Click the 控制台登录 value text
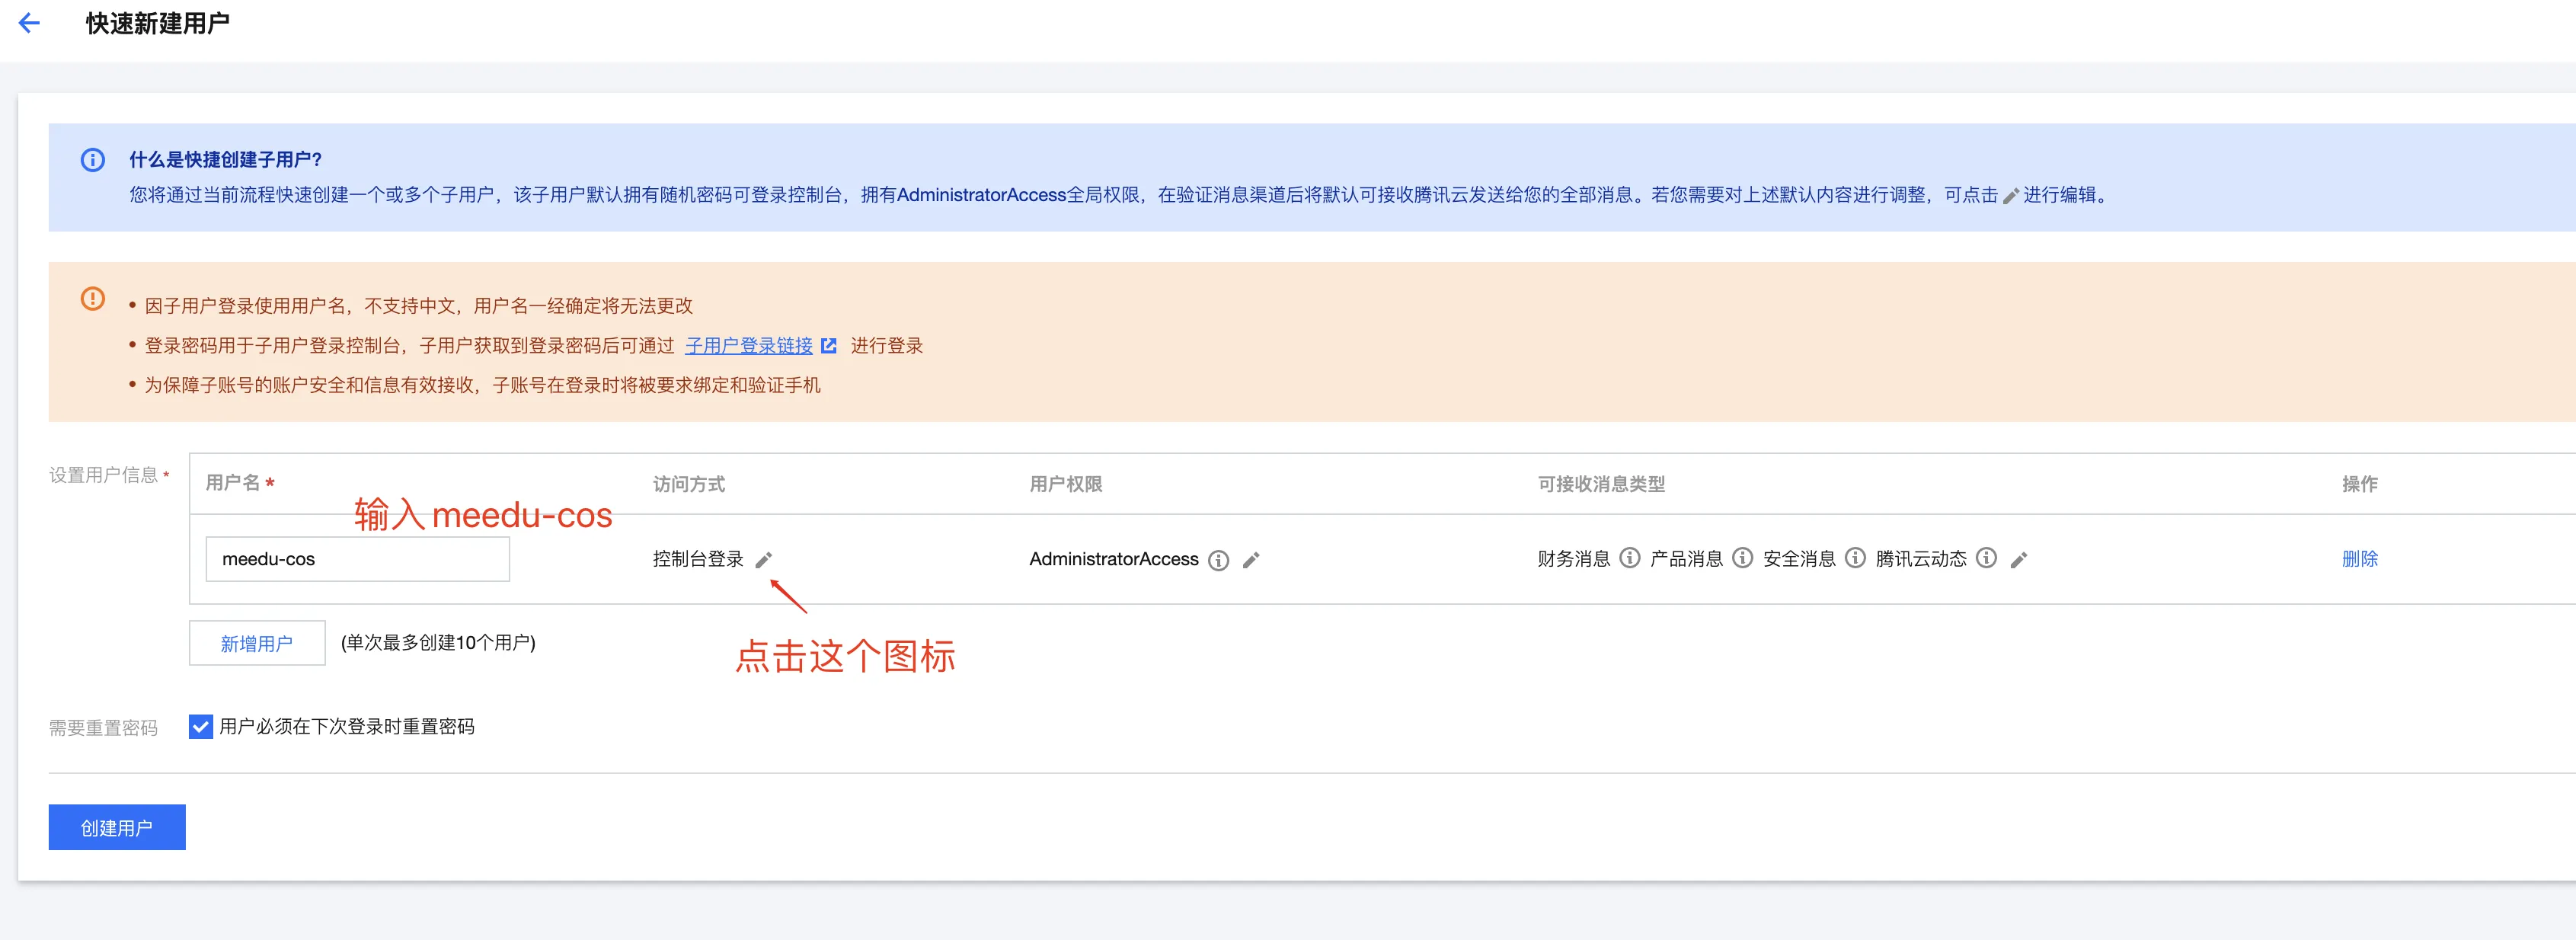 [x=698, y=559]
